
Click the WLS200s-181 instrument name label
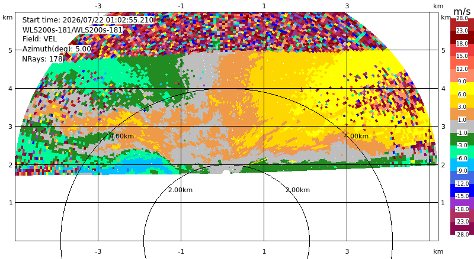pos(72,30)
